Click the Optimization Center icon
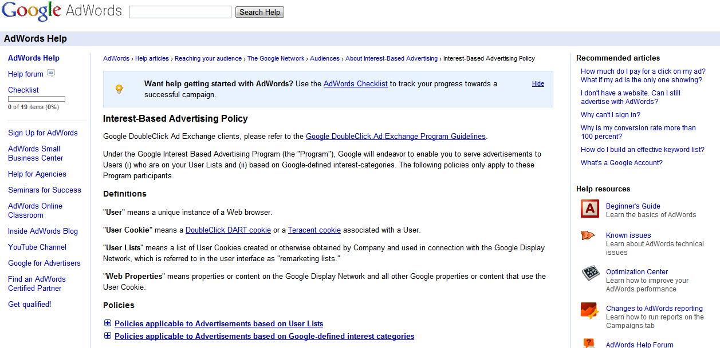The height and width of the screenshot is (348, 720). click(591, 273)
